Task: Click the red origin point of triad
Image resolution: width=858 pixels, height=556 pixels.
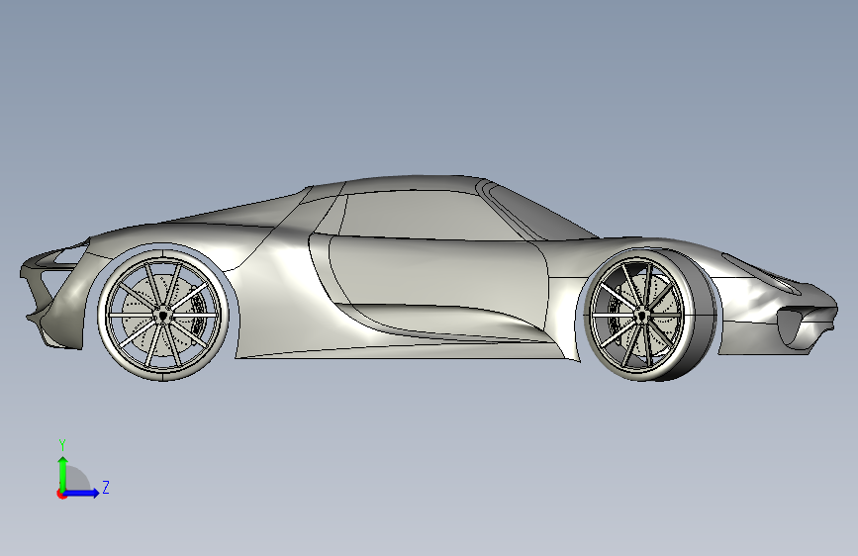Action: tap(61, 494)
